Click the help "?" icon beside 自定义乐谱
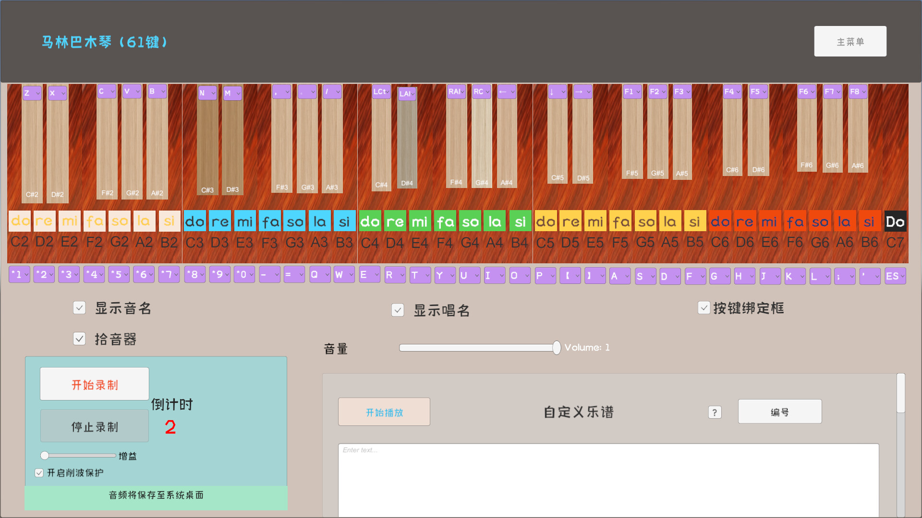Viewport: 922px width, 518px height. [715, 412]
